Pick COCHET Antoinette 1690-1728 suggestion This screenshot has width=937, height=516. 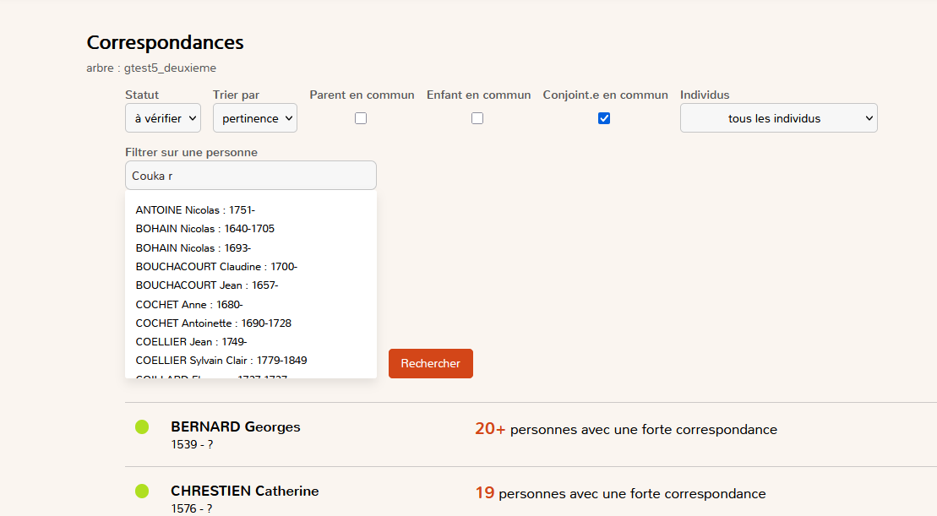coord(213,323)
